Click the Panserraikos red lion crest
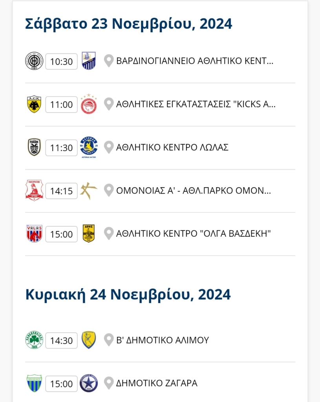Screen dimensions: 320x402 [x=34, y=190]
